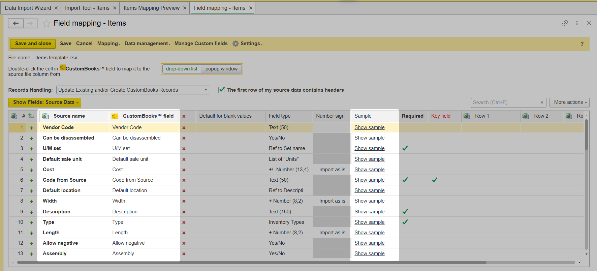This screenshot has height=271, width=597.
Task: Toggle Key field check on Code from Source
Action: [435, 180]
